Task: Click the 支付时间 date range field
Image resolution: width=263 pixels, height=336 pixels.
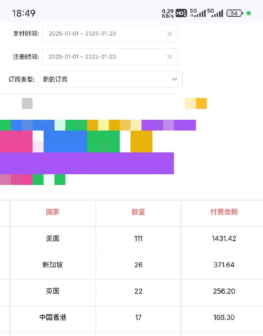Action: [x=110, y=34]
